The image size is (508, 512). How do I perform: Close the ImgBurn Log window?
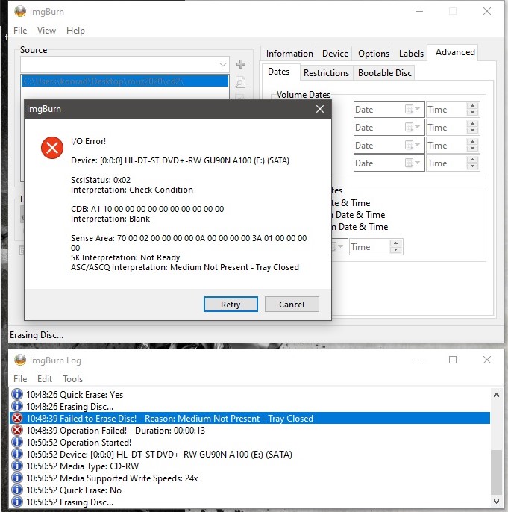point(487,360)
